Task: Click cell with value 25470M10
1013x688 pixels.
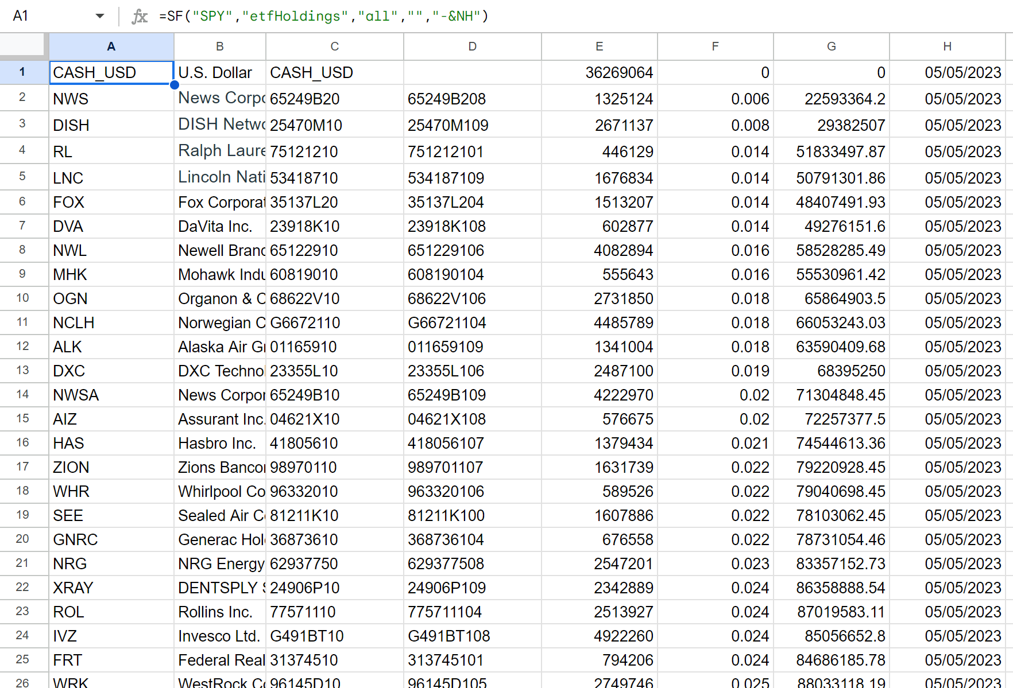Action: tap(335, 125)
